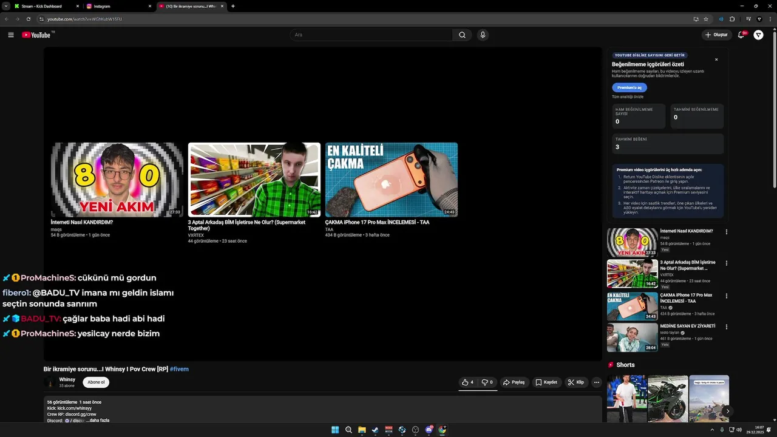Close the Instagram browser tab
Viewport: 777px width, 437px height.
[x=149, y=6]
